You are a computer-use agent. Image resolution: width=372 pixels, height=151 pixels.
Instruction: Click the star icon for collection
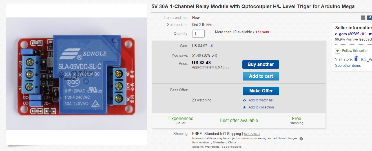244,107
